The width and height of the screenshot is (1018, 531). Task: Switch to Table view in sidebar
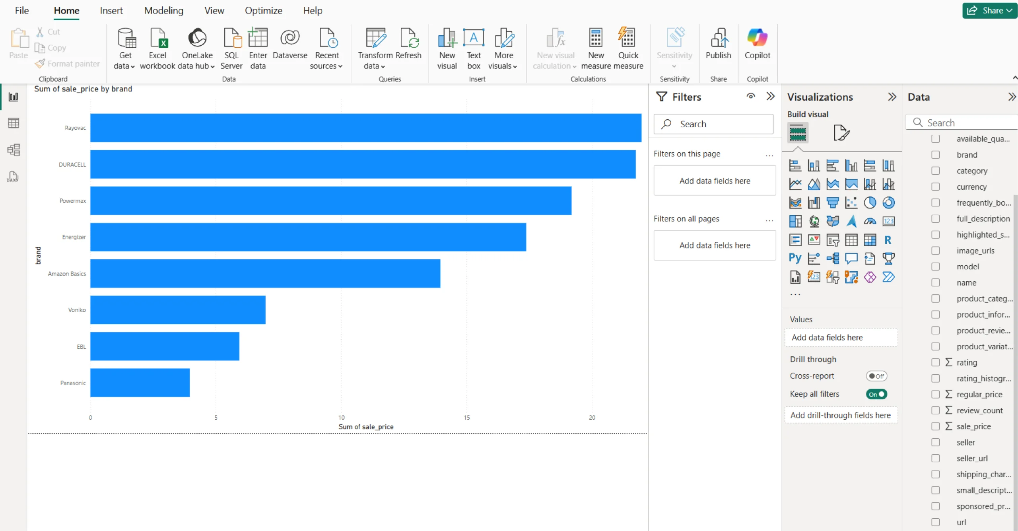pyautogui.click(x=14, y=123)
